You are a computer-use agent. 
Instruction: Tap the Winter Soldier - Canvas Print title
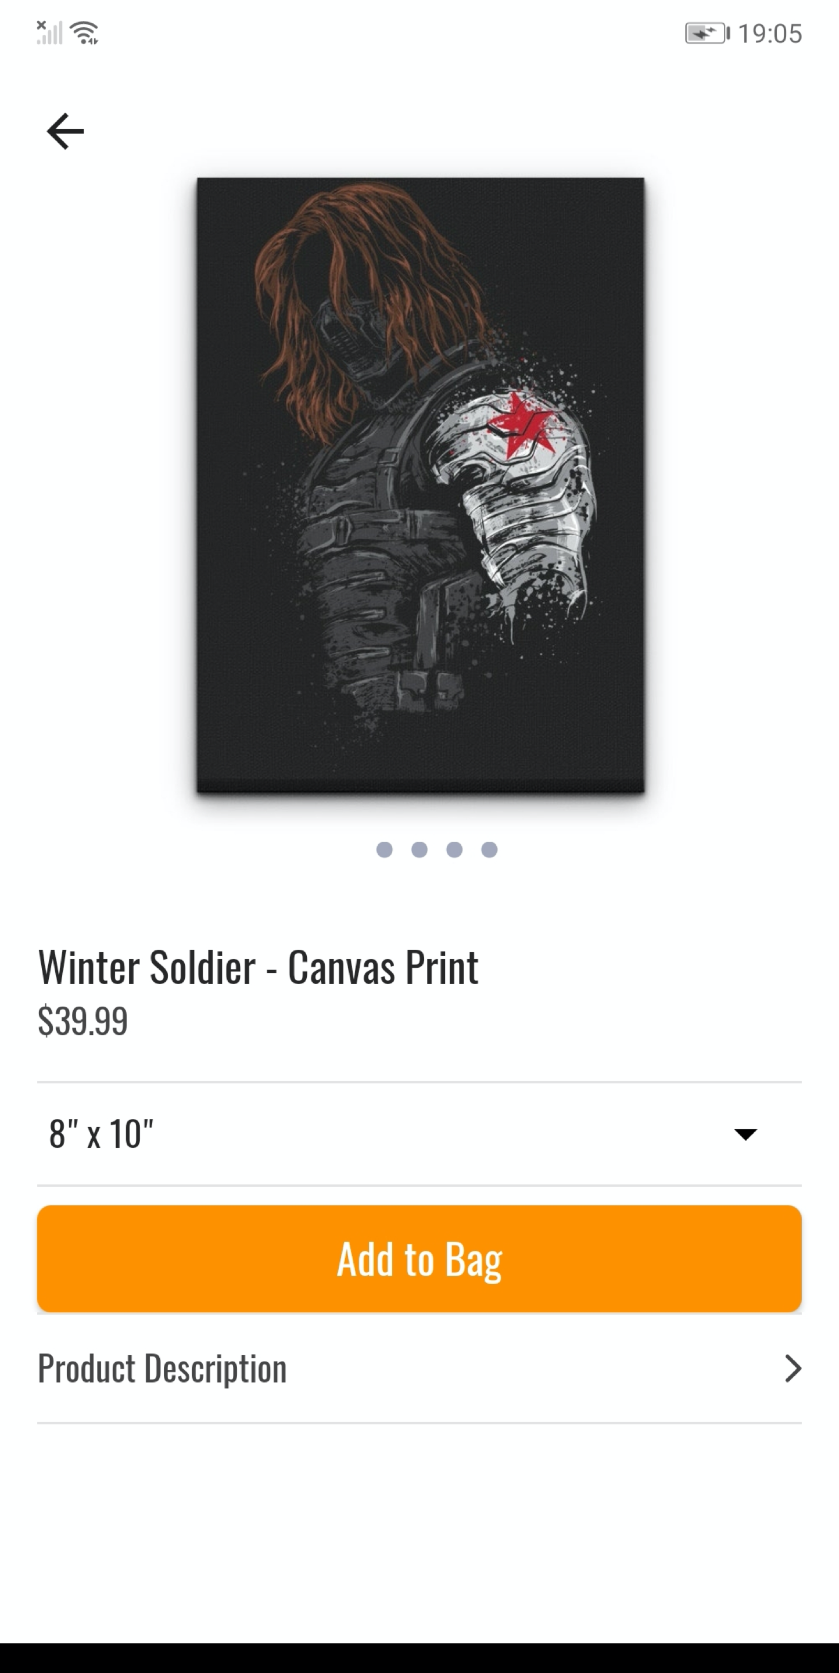pyautogui.click(x=258, y=968)
